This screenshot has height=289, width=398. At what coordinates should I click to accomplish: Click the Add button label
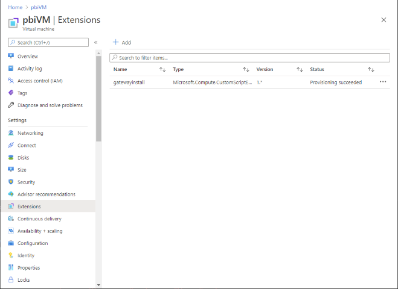126,43
